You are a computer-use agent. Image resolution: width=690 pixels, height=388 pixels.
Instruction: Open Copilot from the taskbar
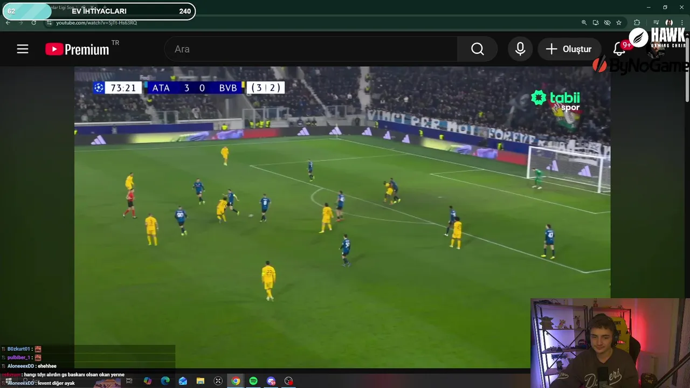coord(147,381)
